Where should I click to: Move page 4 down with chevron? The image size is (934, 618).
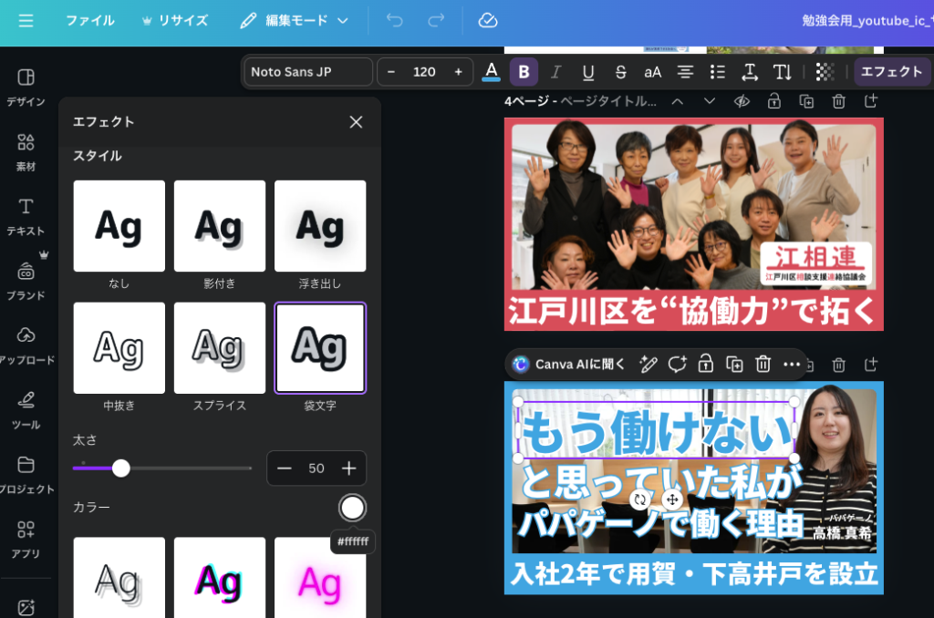coord(710,101)
